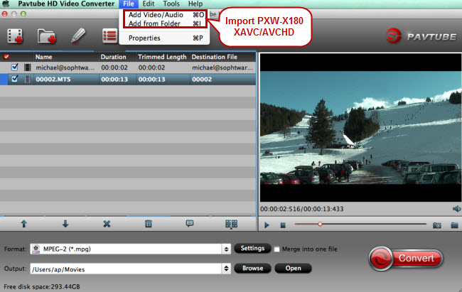The image size is (462, 292).
Task: Open the pencil Edit tool
Action: (x=78, y=36)
